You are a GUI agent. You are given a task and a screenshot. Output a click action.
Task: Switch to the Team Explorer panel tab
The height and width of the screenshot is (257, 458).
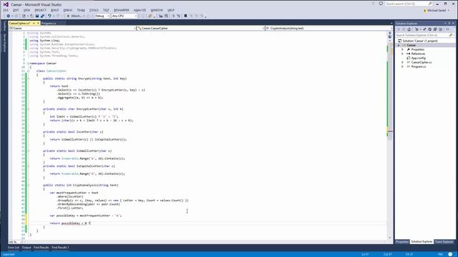pyautogui.click(x=444, y=242)
